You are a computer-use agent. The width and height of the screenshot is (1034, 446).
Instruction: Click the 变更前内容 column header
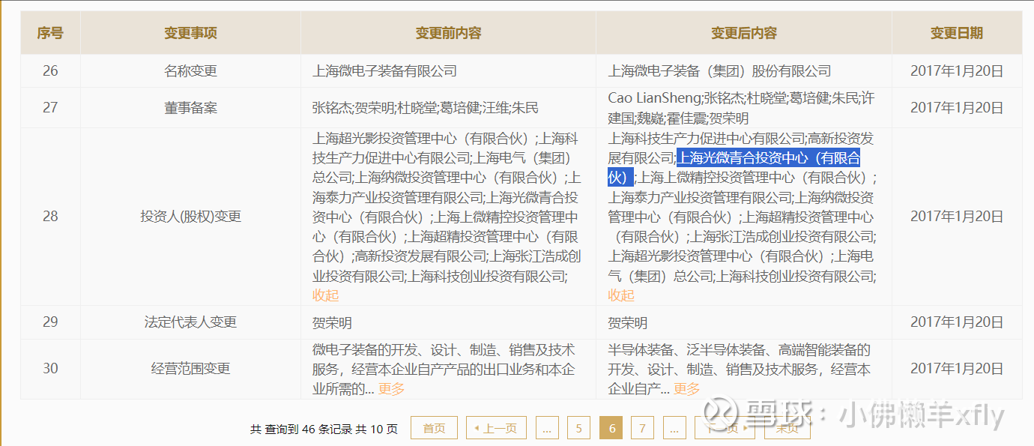tap(448, 33)
